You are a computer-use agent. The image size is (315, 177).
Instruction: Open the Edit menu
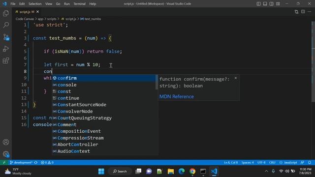click(x=22, y=4)
